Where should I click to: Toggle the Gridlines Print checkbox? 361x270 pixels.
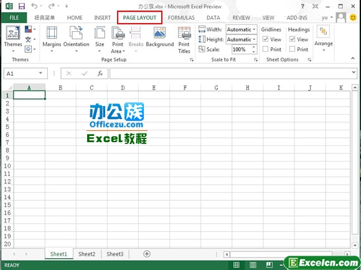click(x=265, y=49)
